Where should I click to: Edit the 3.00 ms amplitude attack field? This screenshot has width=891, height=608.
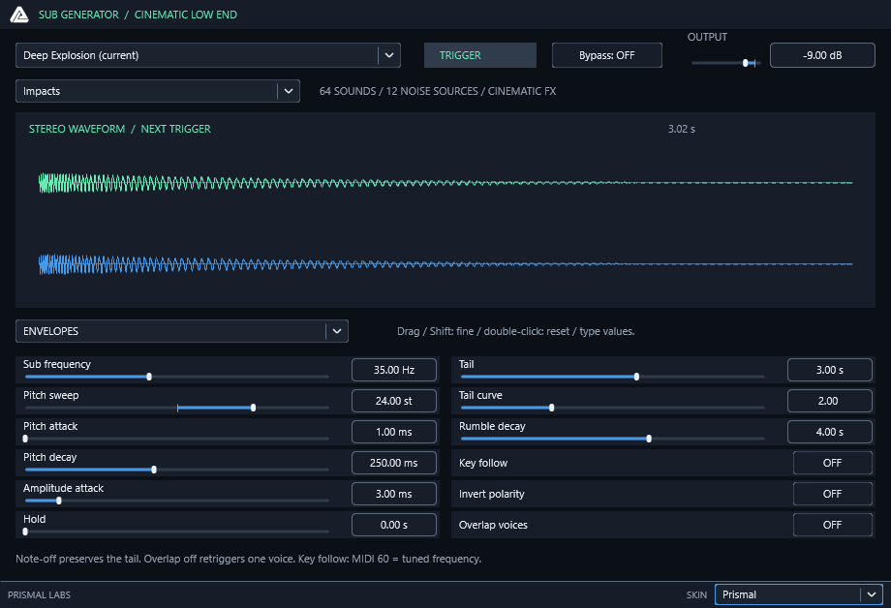coord(394,494)
